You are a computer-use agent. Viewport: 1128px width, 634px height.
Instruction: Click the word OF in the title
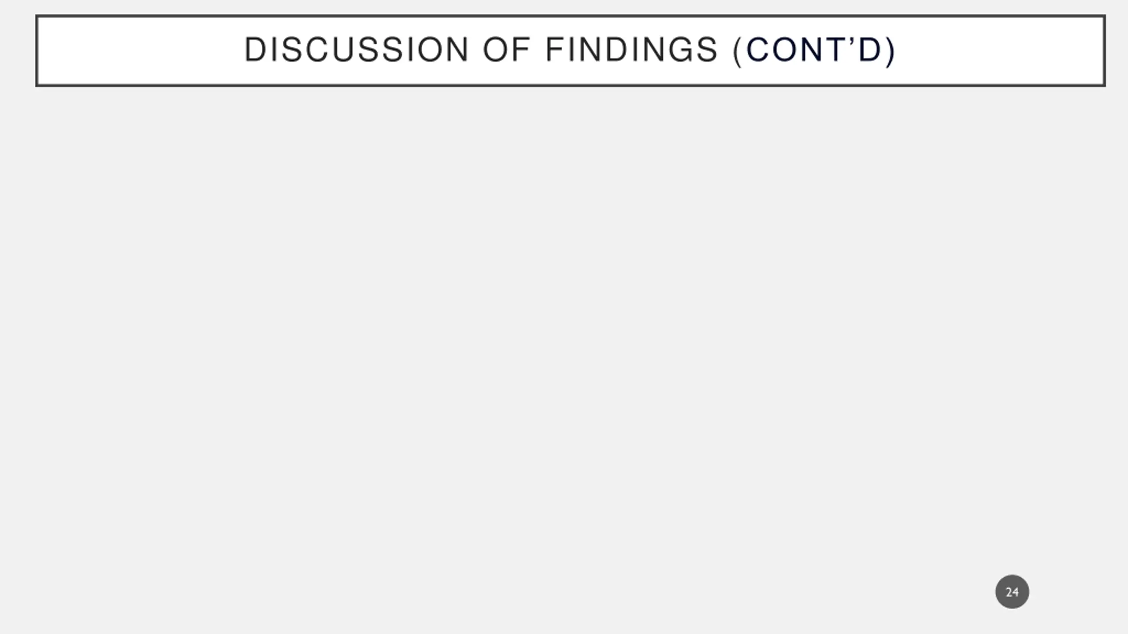(506, 50)
